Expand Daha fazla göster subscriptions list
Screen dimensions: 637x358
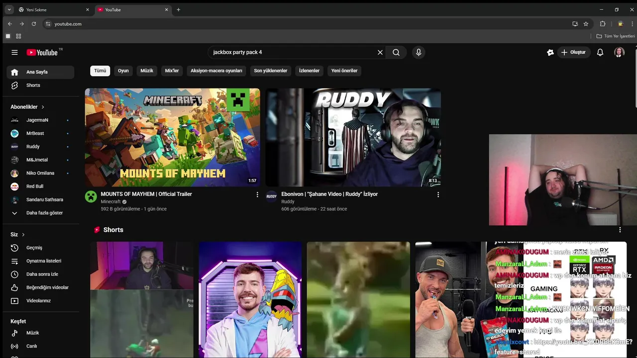pos(40,213)
